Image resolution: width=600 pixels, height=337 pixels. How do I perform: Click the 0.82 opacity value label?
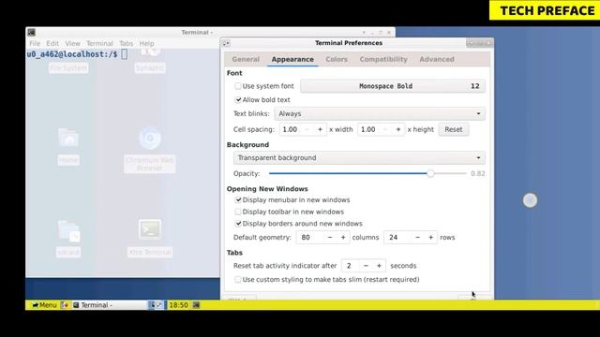click(478, 173)
